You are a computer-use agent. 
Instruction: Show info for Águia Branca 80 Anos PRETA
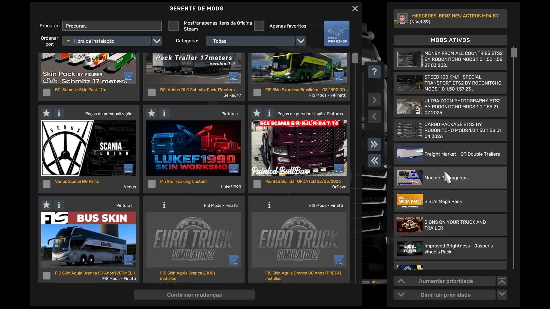coord(269,205)
